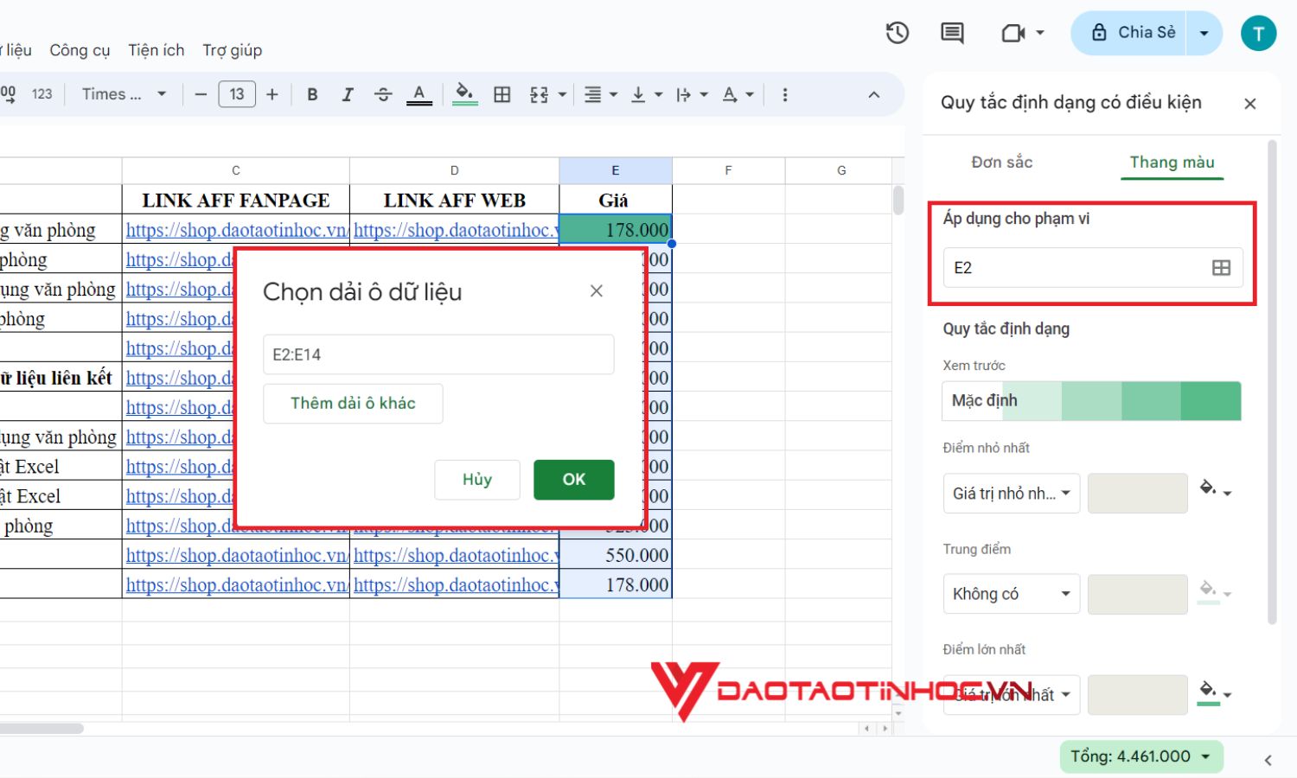Screen dimensions: 1297x778
Task: Select the merge cells icon
Action: coord(540,94)
